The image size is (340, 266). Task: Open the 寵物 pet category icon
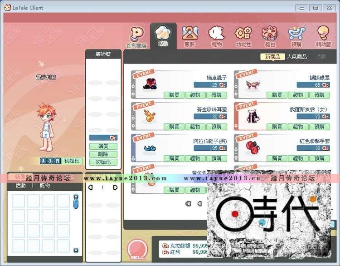(217, 36)
